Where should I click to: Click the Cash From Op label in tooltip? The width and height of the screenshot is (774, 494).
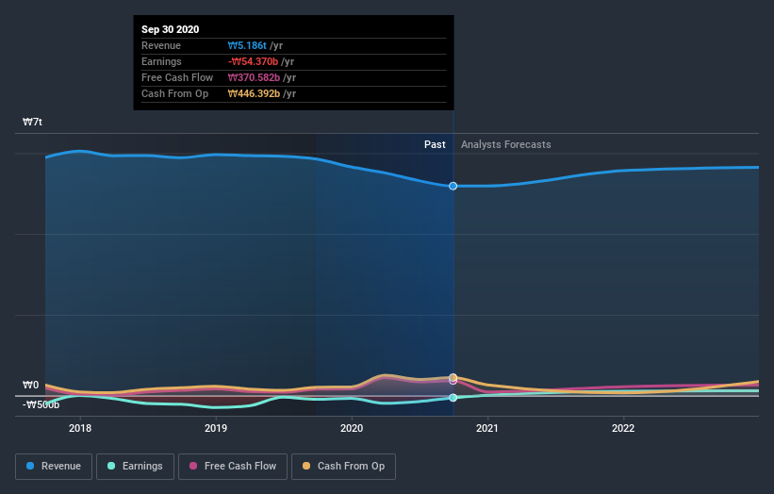174,93
